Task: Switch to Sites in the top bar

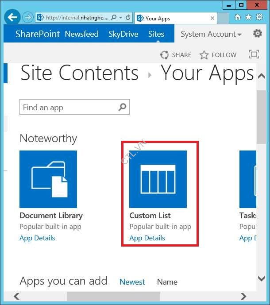Action: coord(156,34)
